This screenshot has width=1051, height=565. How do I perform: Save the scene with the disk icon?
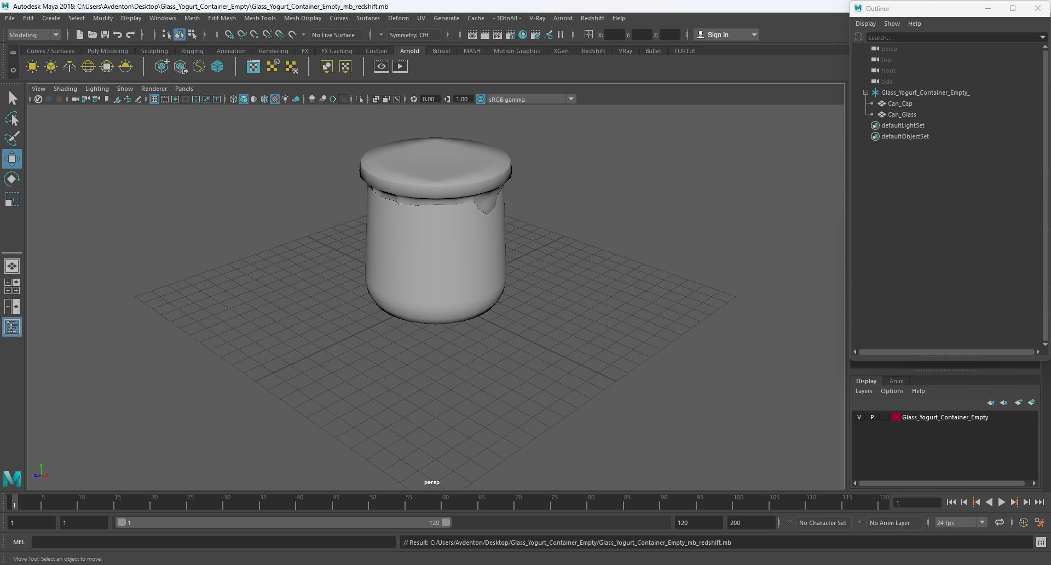coord(105,34)
